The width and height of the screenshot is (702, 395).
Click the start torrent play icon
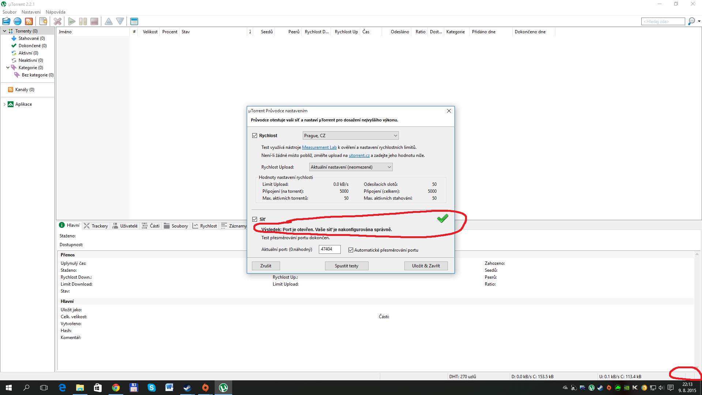coord(72,21)
